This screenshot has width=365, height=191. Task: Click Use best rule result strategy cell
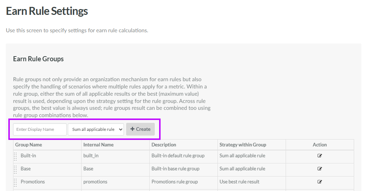coord(239,182)
